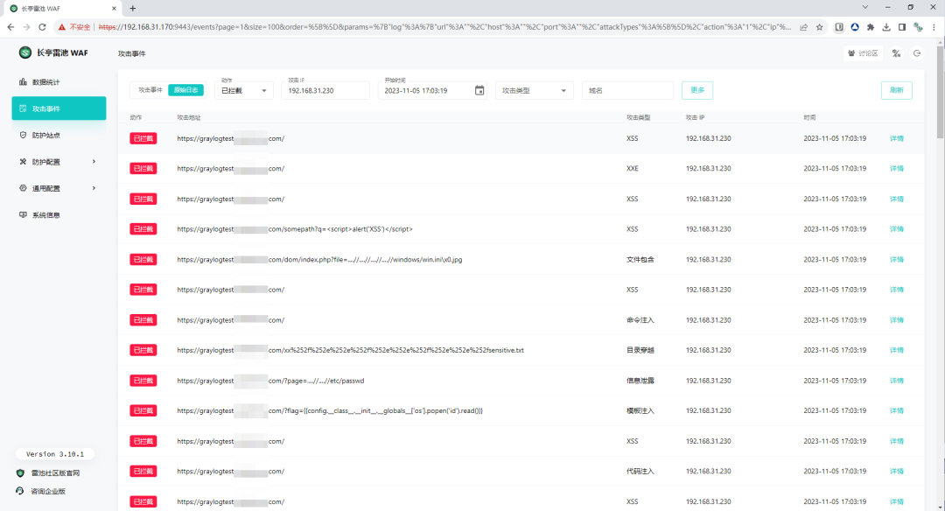Open the calendar picker for 开始时间

tap(479, 89)
